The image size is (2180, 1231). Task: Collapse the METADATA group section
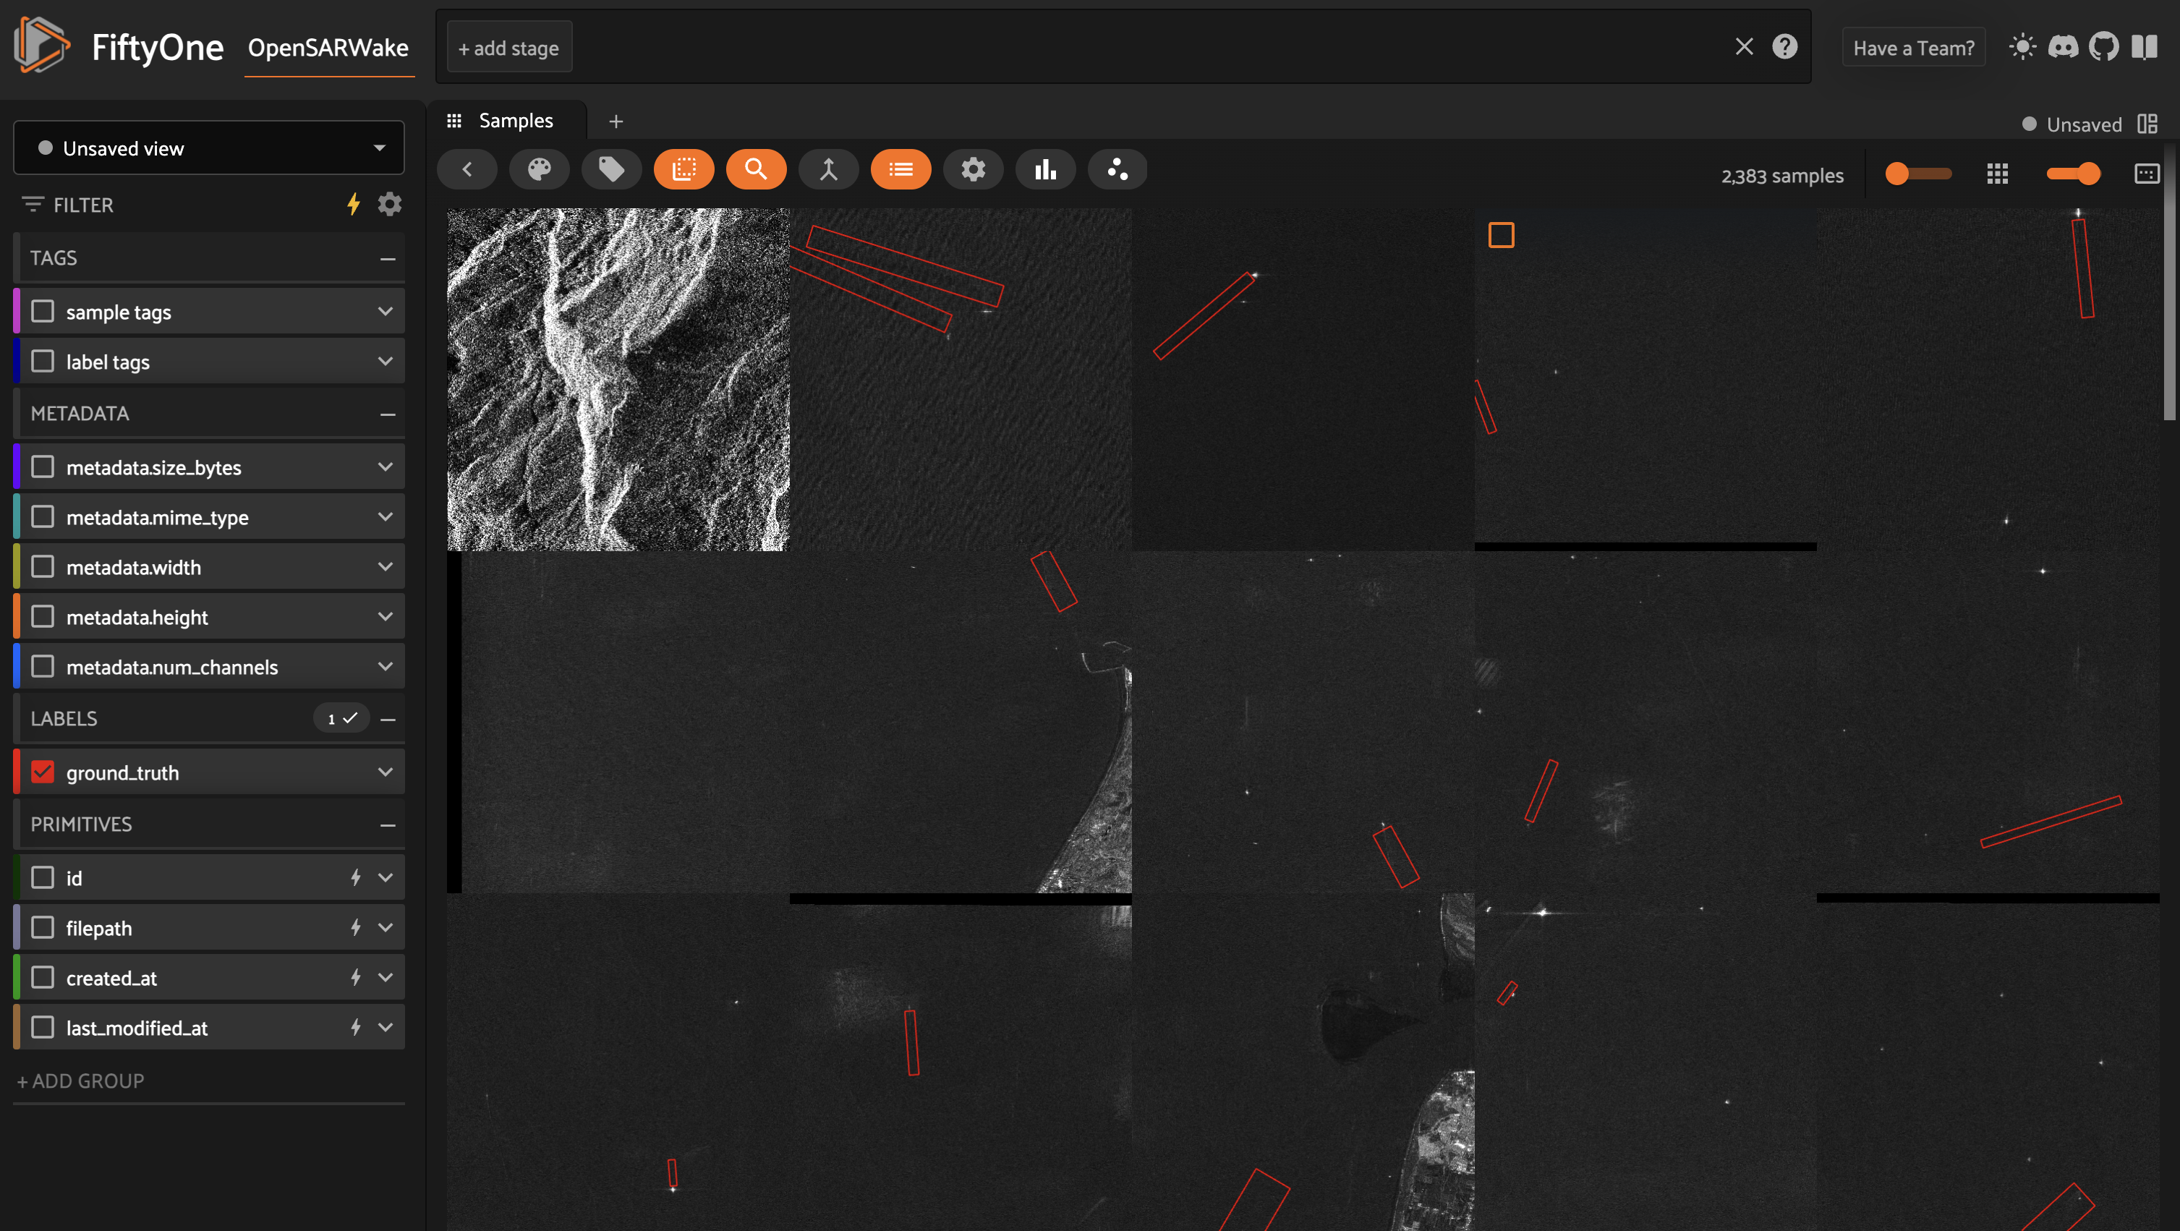pyautogui.click(x=388, y=414)
